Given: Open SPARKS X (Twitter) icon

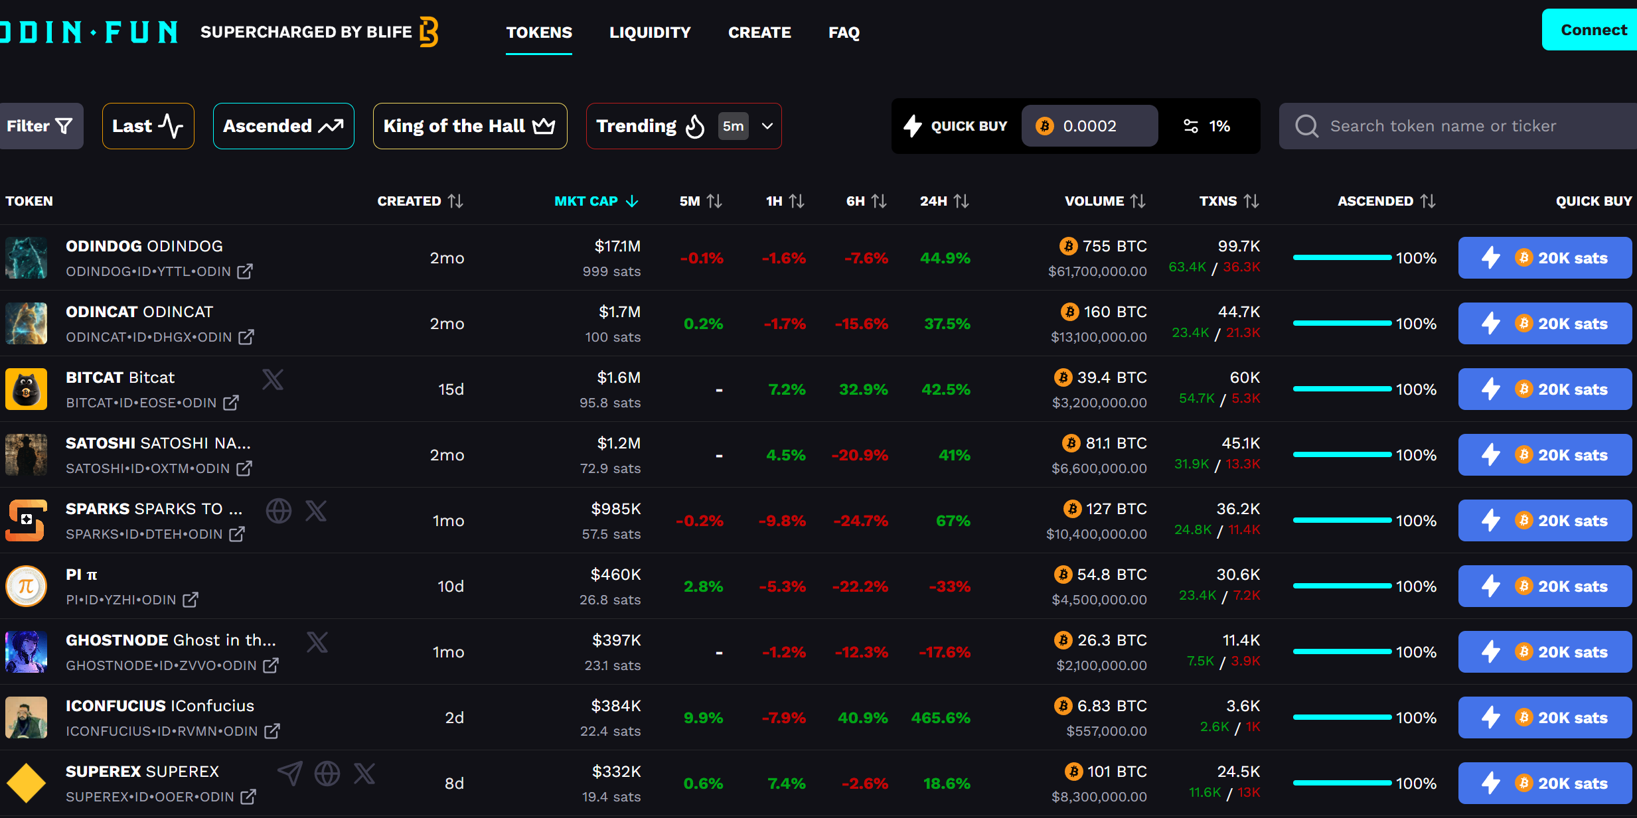Looking at the screenshot, I should 316,511.
